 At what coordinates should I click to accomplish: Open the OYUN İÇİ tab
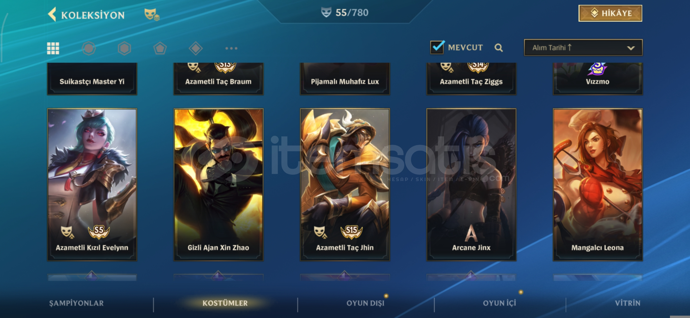[x=500, y=303]
